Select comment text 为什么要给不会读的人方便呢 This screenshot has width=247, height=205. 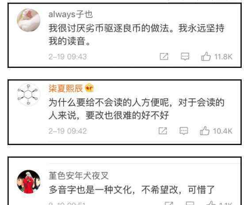pyautogui.click(x=137, y=109)
